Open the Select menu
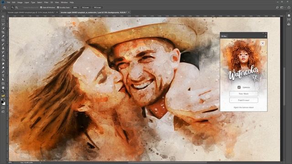292x164 pixels. pyautogui.click(x=40, y=2)
